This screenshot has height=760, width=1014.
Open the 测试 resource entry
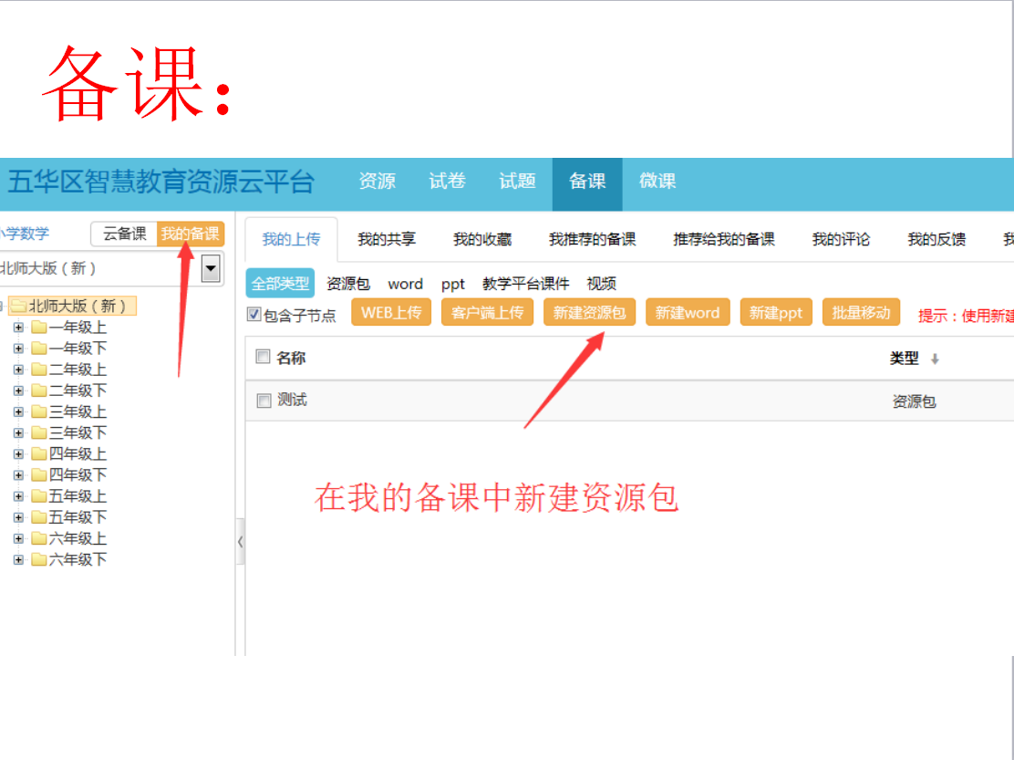point(292,401)
